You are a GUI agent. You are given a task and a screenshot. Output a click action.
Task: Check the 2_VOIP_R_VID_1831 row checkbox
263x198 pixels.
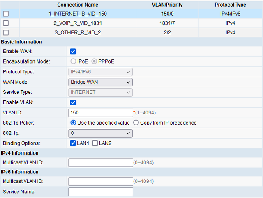(x=6, y=23)
